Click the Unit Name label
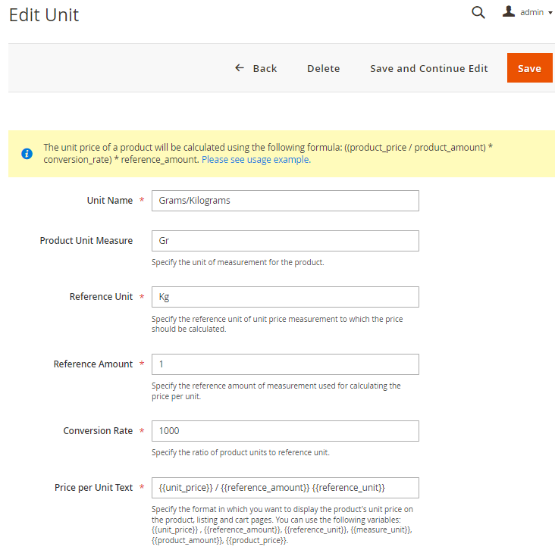Viewport: 555px width, 556px height. [x=110, y=200]
